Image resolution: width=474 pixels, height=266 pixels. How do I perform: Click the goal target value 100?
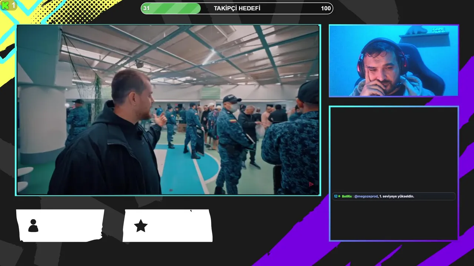(326, 8)
